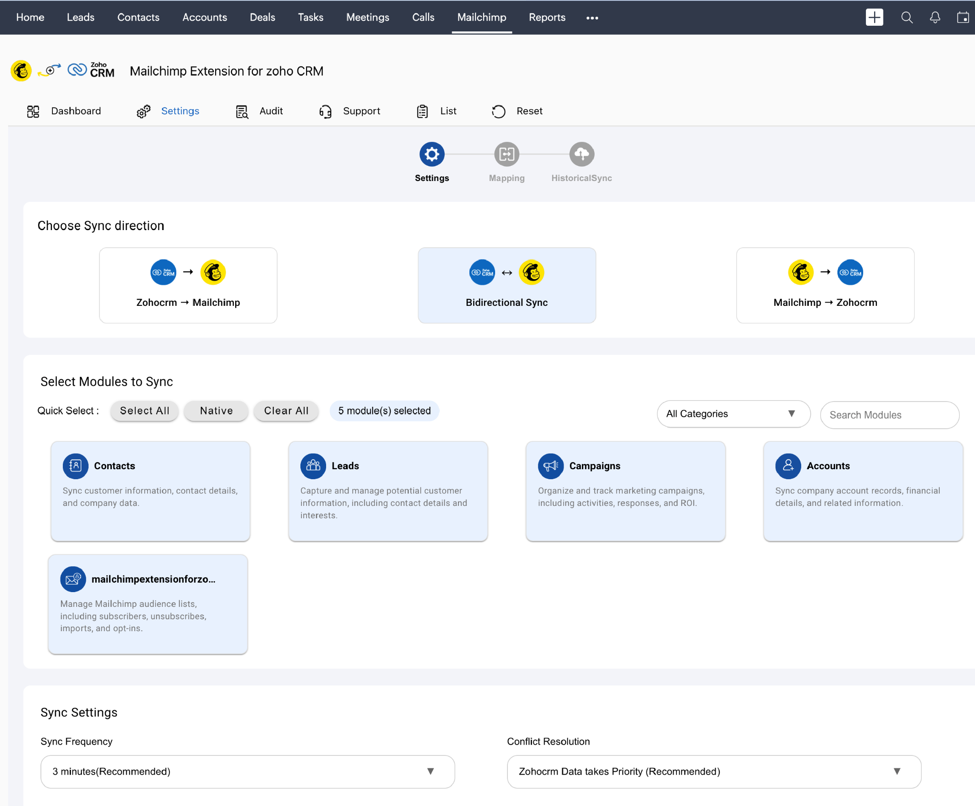Click the Mailchimp monkey logo in the header

click(x=21, y=71)
